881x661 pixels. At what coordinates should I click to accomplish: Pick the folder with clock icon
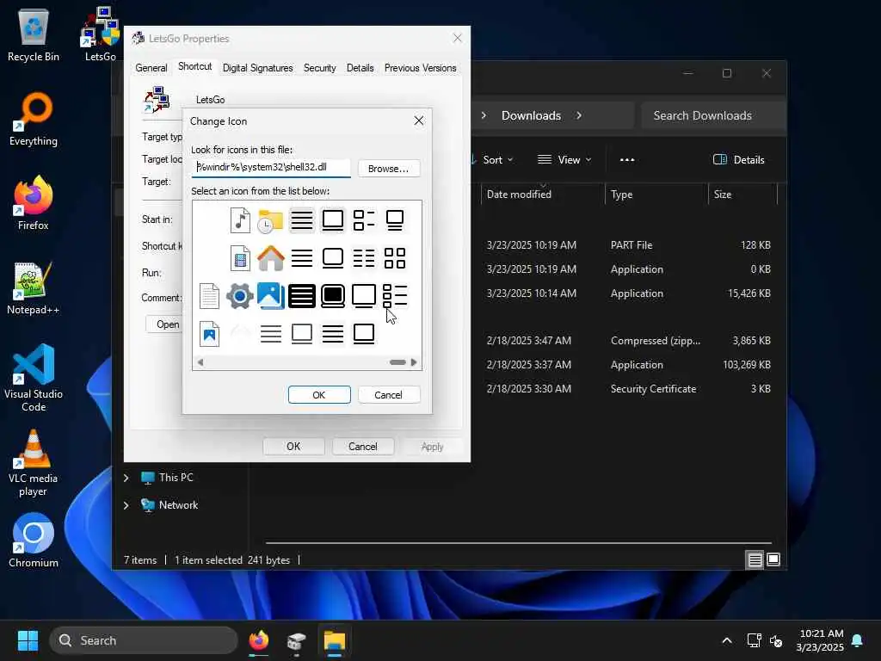(270, 220)
